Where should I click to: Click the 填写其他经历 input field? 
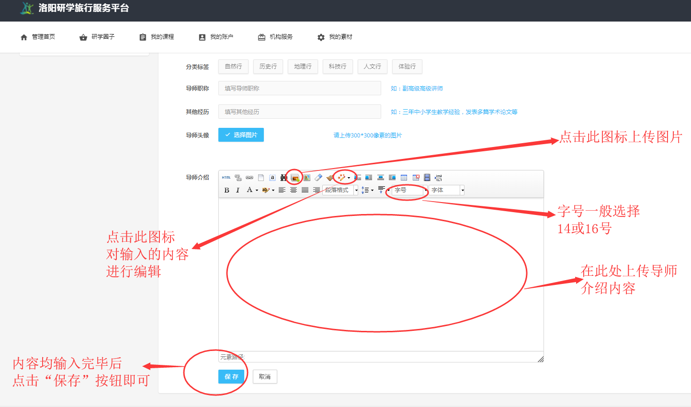[300, 112]
